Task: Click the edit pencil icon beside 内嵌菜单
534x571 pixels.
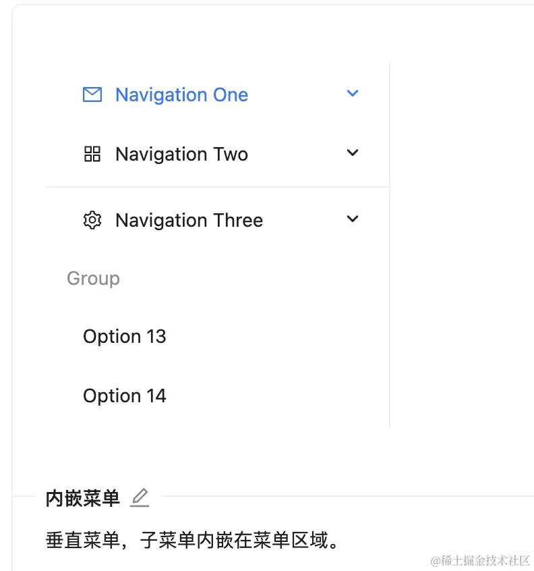Action: coord(140,498)
